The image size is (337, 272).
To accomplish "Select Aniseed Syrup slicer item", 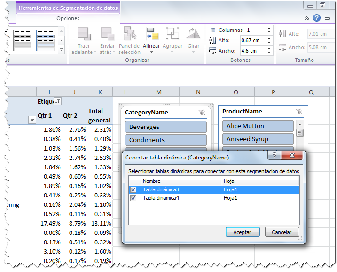I will click(258, 139).
